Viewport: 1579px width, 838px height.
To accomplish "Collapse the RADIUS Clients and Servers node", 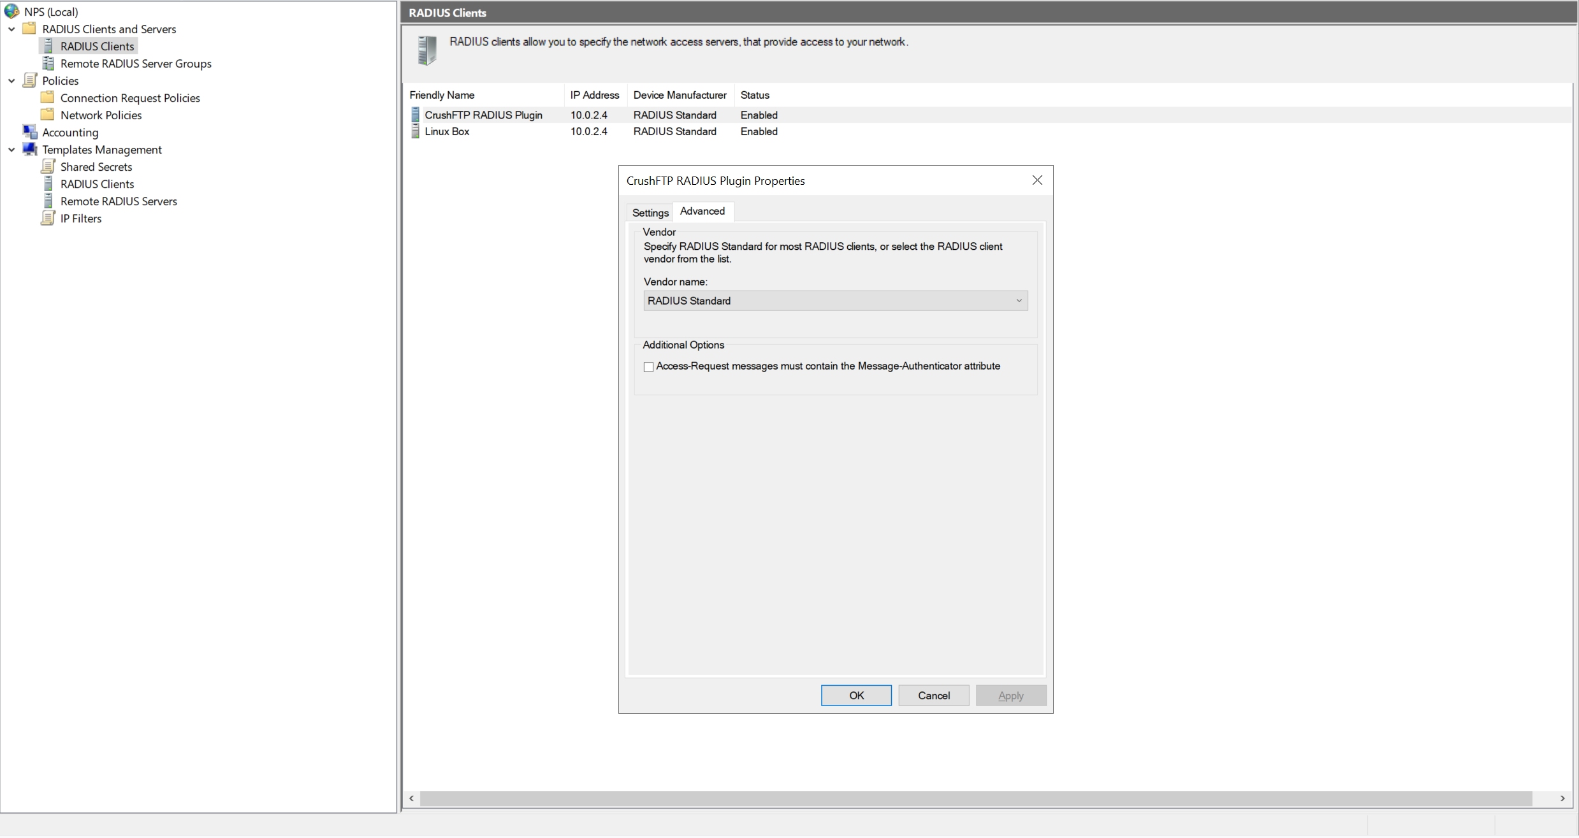I will 11,29.
